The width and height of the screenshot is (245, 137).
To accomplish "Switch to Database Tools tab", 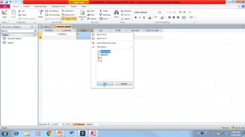I will pyautogui.click(x=59, y=6).
